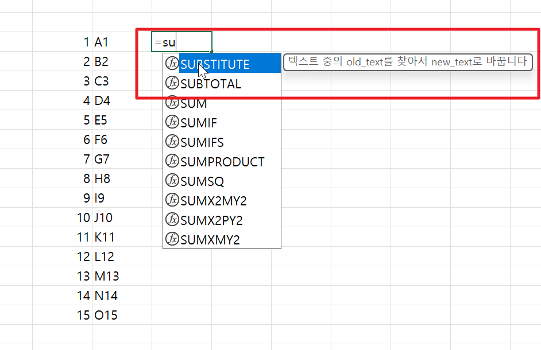Click fx icon beside SUMIFS
The width and height of the screenshot is (541, 350).
click(x=172, y=141)
